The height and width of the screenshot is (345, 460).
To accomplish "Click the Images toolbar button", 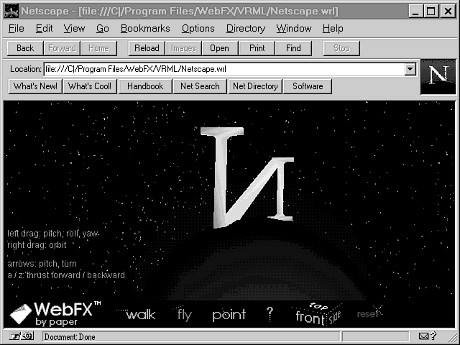I will pyautogui.click(x=183, y=48).
